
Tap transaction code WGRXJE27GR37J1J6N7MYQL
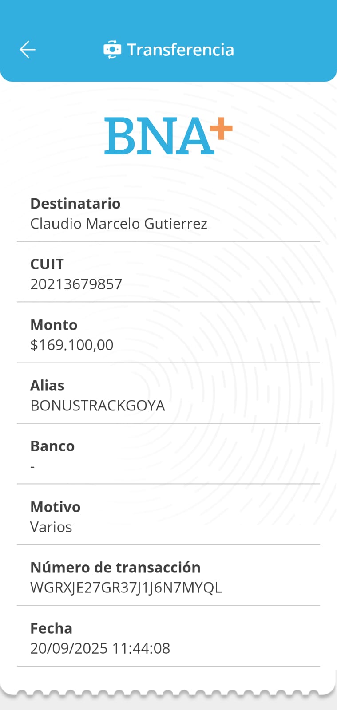pyautogui.click(x=126, y=588)
